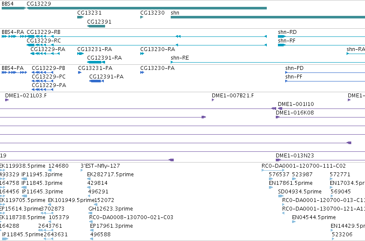This screenshot has width=365, height=241.
Task: Select CG13229-RB transcript label
Action: point(43,32)
